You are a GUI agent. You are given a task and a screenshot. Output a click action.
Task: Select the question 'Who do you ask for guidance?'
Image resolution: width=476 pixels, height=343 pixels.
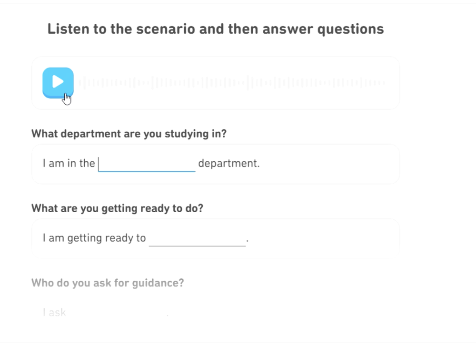point(108,283)
